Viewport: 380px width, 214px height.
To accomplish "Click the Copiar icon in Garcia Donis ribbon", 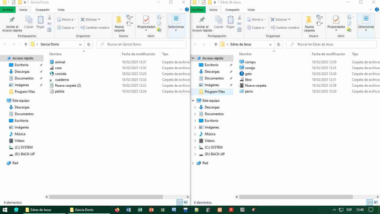I will pos(29,20).
